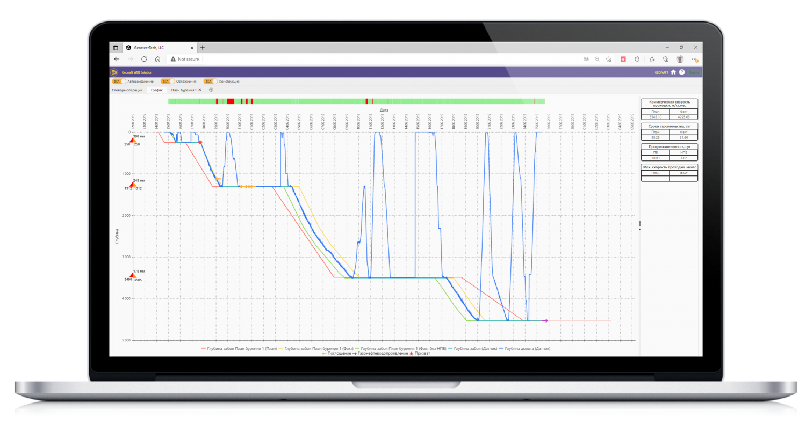Image resolution: width=806 pixels, height=425 pixels.
Task: Click the value 38.25 in statistics panel
Action: [x=655, y=137]
